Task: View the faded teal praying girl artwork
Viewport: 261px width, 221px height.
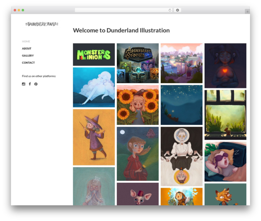Action: pyautogui.click(x=94, y=186)
